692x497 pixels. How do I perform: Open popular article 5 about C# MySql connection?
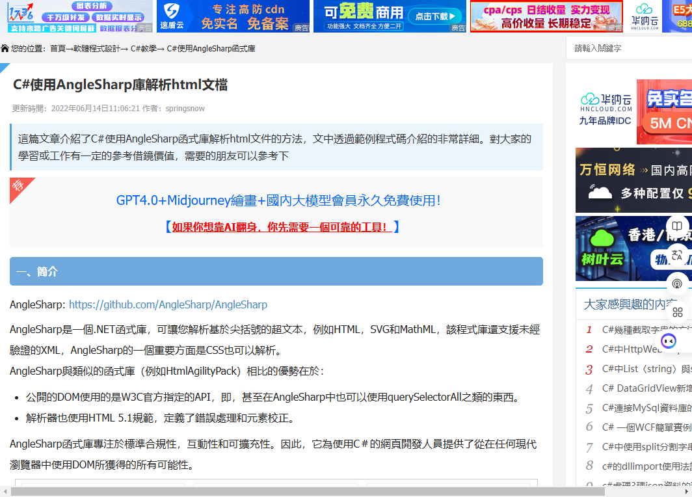646,408
